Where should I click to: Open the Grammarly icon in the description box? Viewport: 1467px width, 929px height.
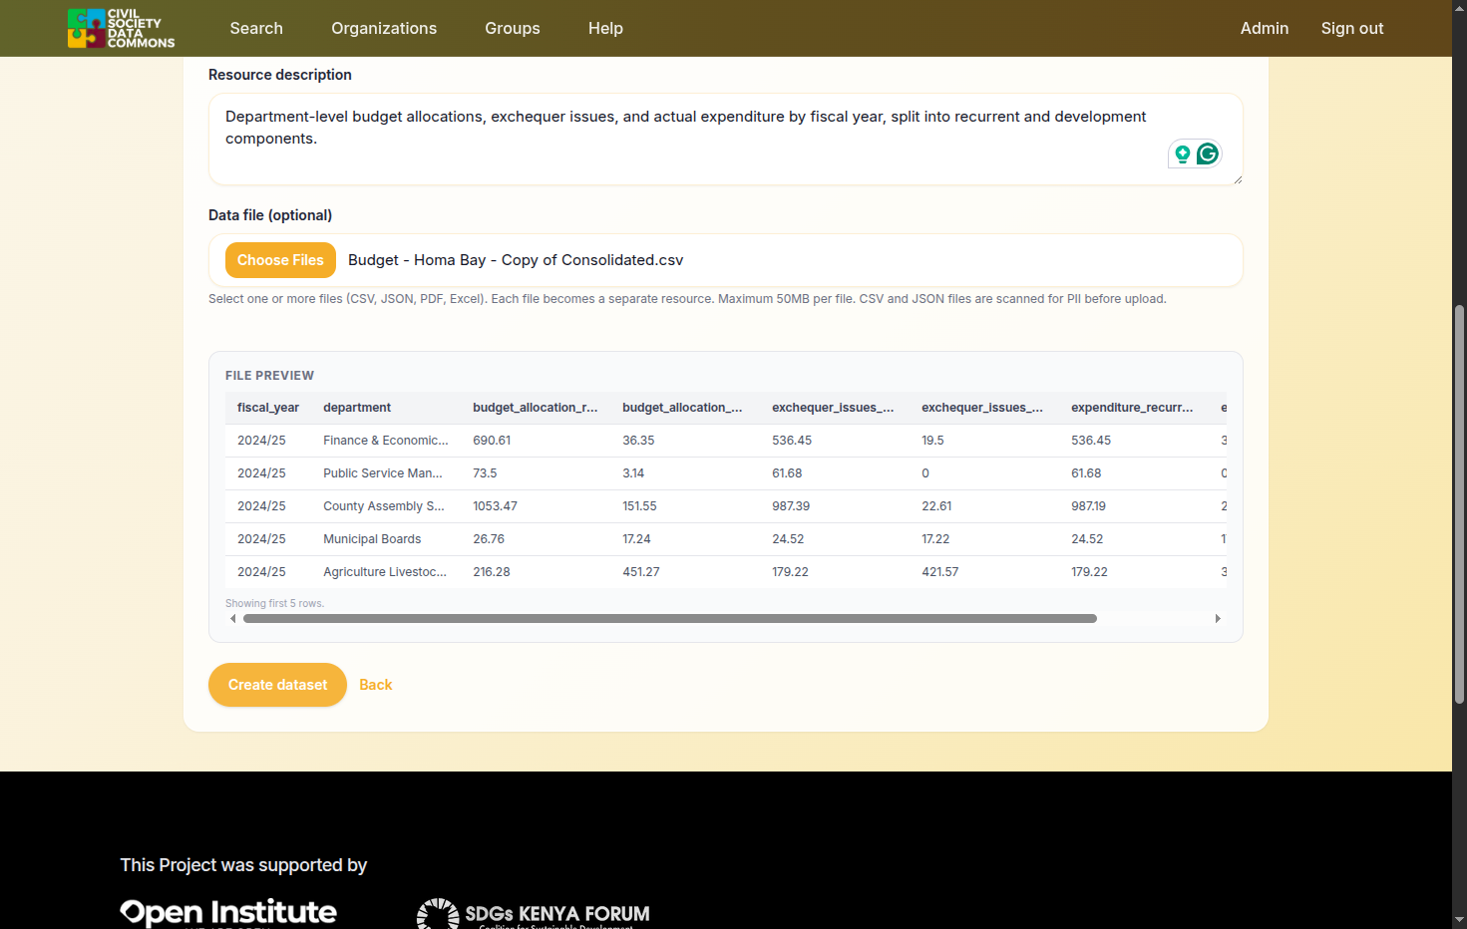tap(1208, 154)
